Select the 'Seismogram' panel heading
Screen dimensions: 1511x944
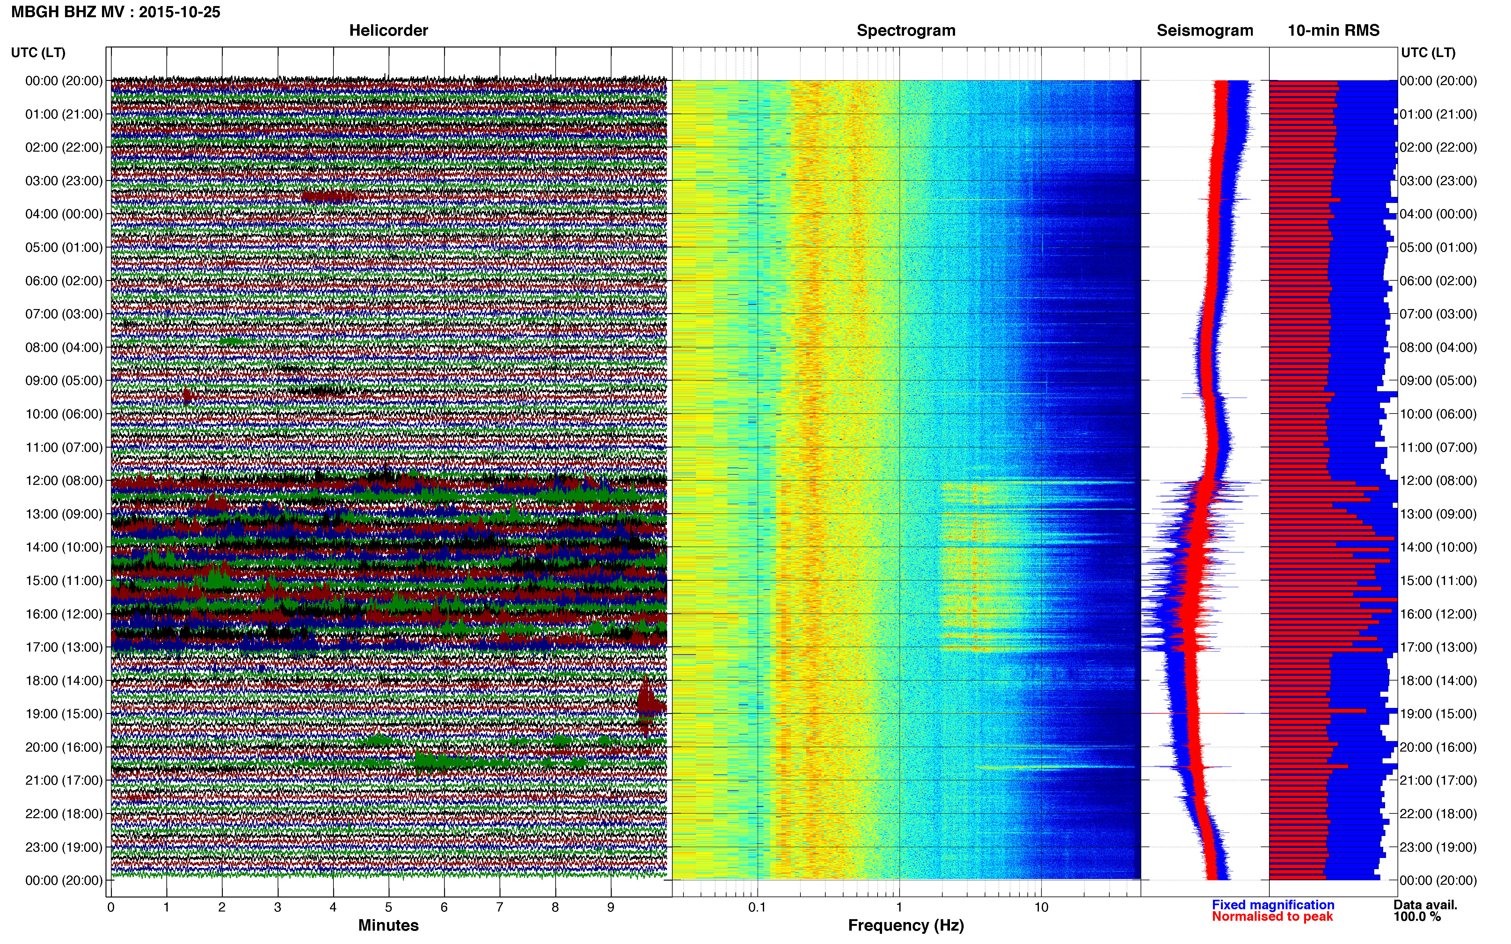(x=1205, y=31)
